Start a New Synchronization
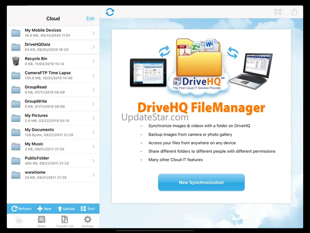310x233 pixels. [201, 182]
